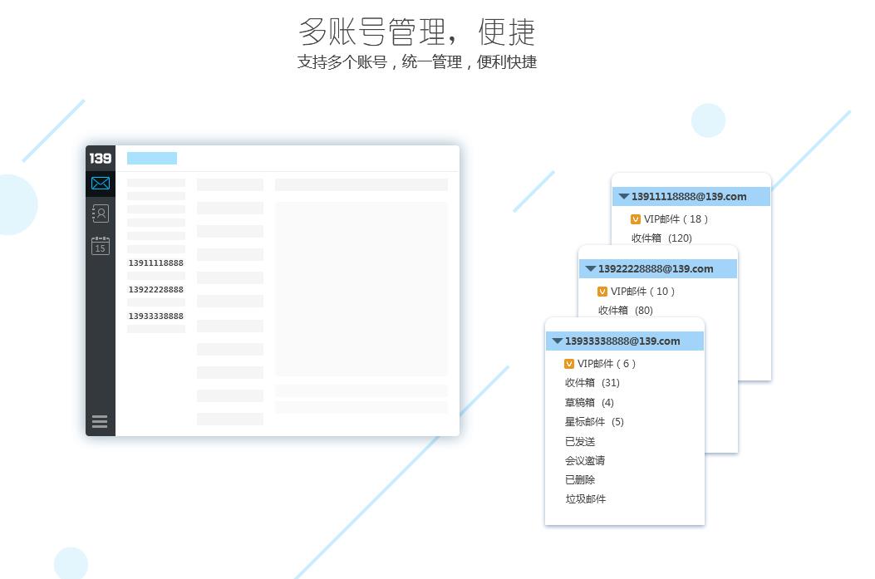Open the 会议邀请 meeting invites folder

point(585,460)
